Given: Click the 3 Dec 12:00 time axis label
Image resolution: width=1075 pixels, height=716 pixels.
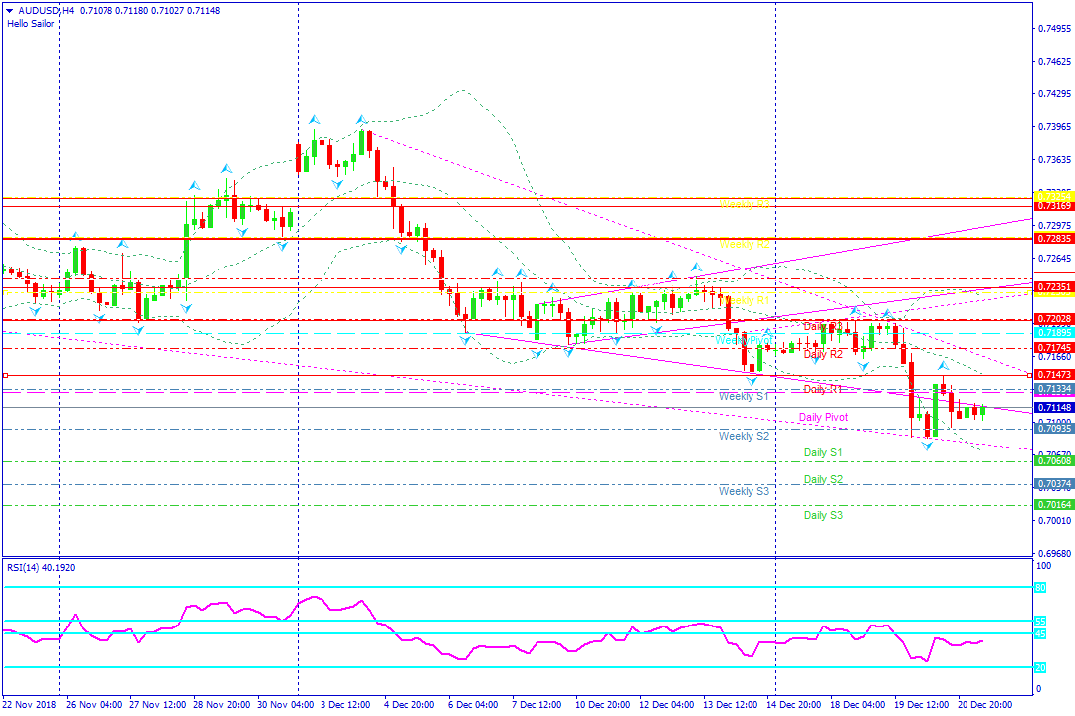Looking at the screenshot, I should [x=344, y=704].
